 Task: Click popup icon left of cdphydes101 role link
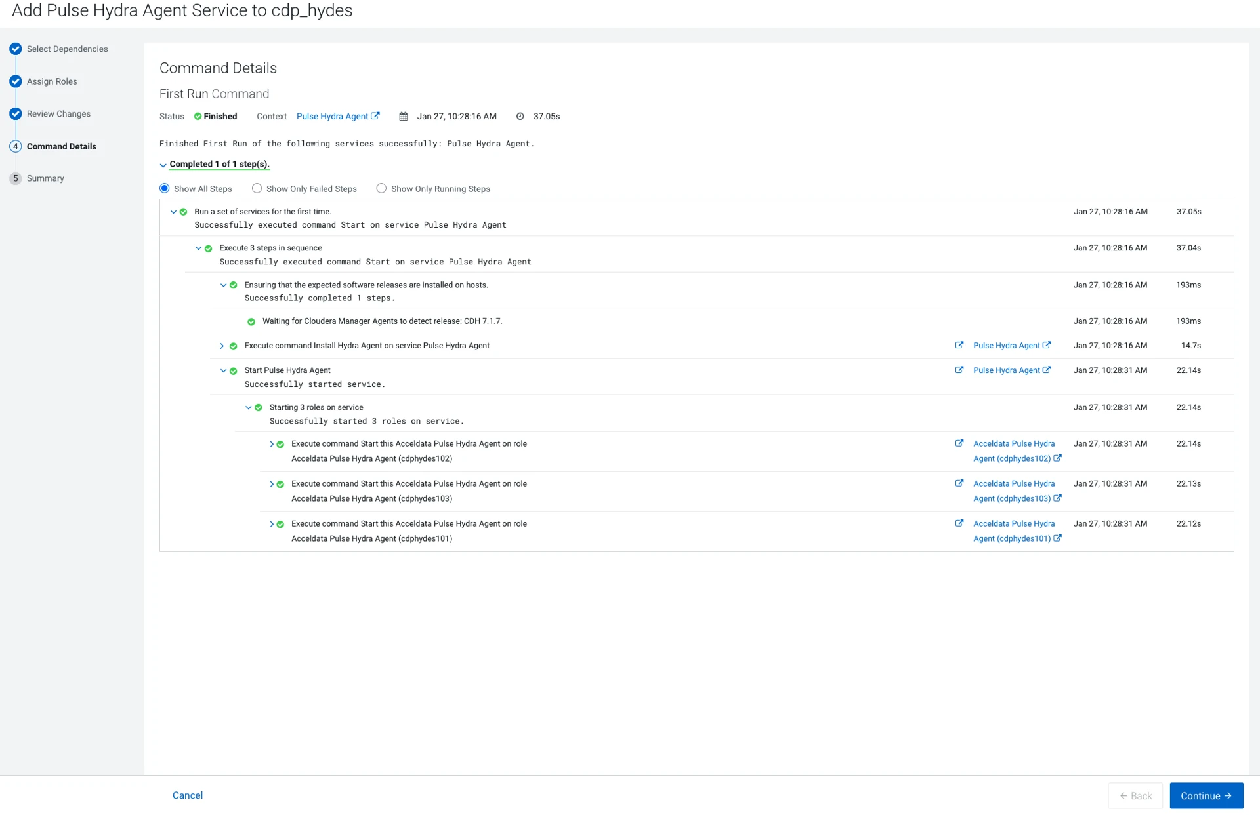[x=959, y=523]
